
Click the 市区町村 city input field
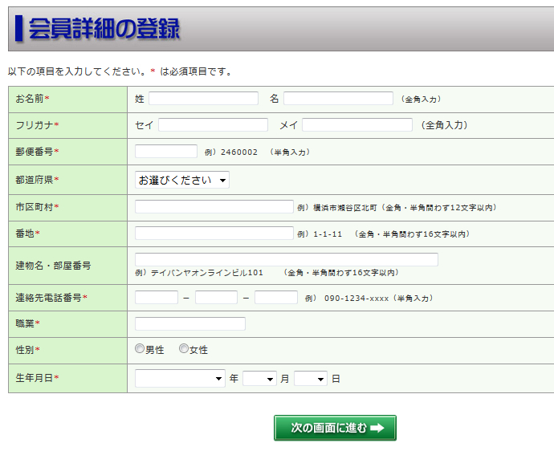click(x=214, y=207)
